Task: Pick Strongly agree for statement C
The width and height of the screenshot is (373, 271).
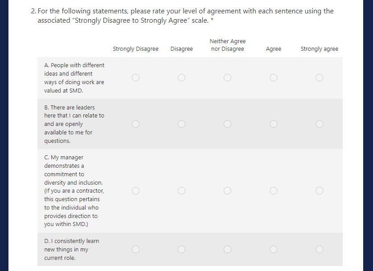Action: click(320, 190)
